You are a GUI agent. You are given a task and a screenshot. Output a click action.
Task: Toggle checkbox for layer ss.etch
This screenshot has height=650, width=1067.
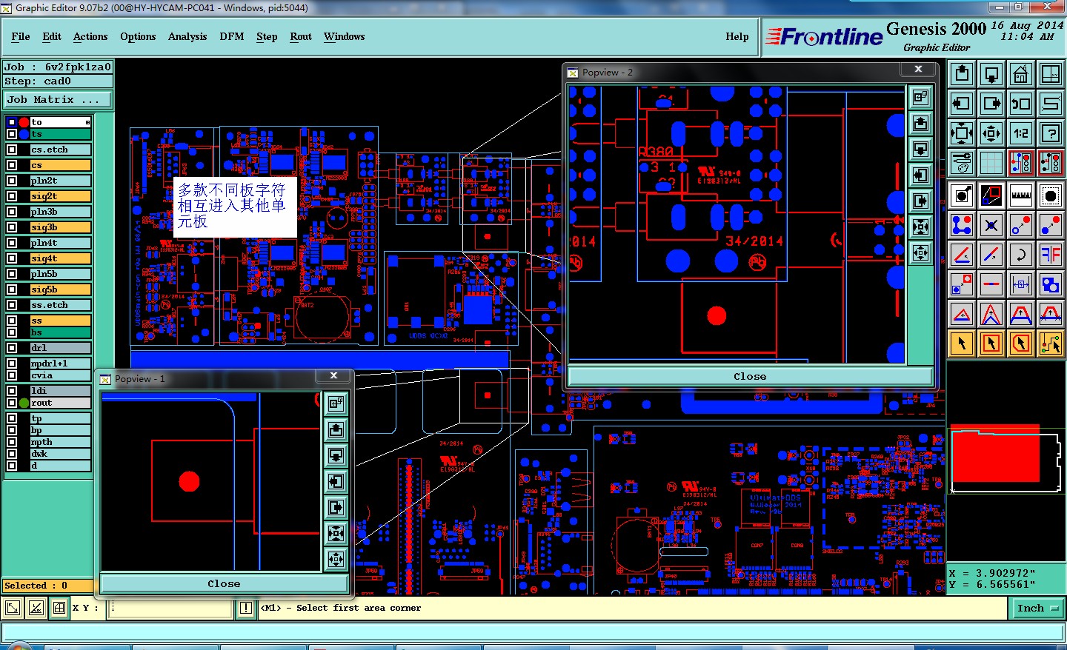pyautogui.click(x=12, y=305)
